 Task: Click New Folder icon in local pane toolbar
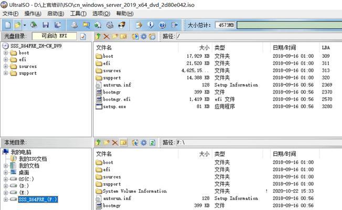point(106,143)
